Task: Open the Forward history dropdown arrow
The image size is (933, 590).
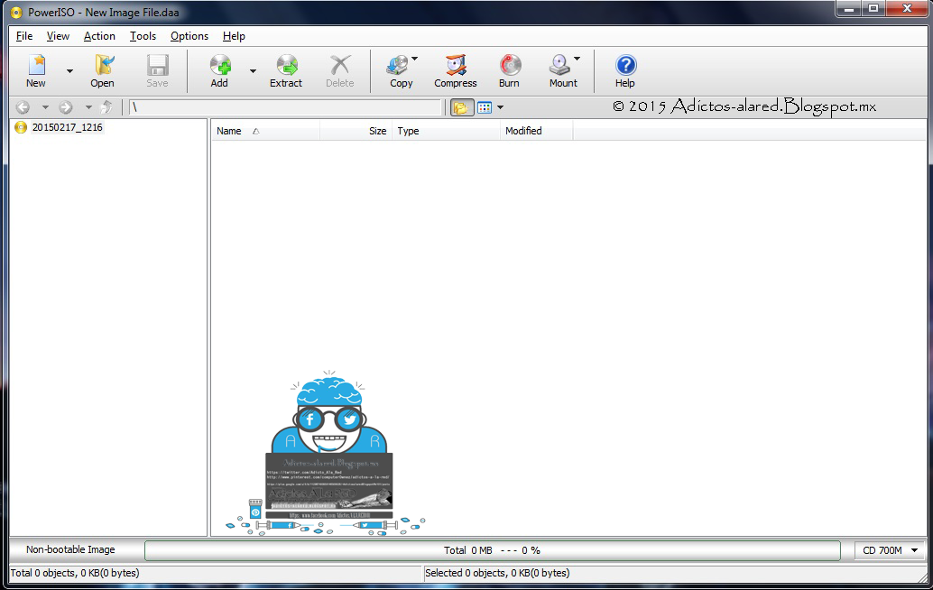Action: [88, 107]
